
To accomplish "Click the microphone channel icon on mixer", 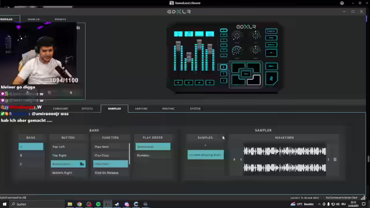I will coord(178,34).
